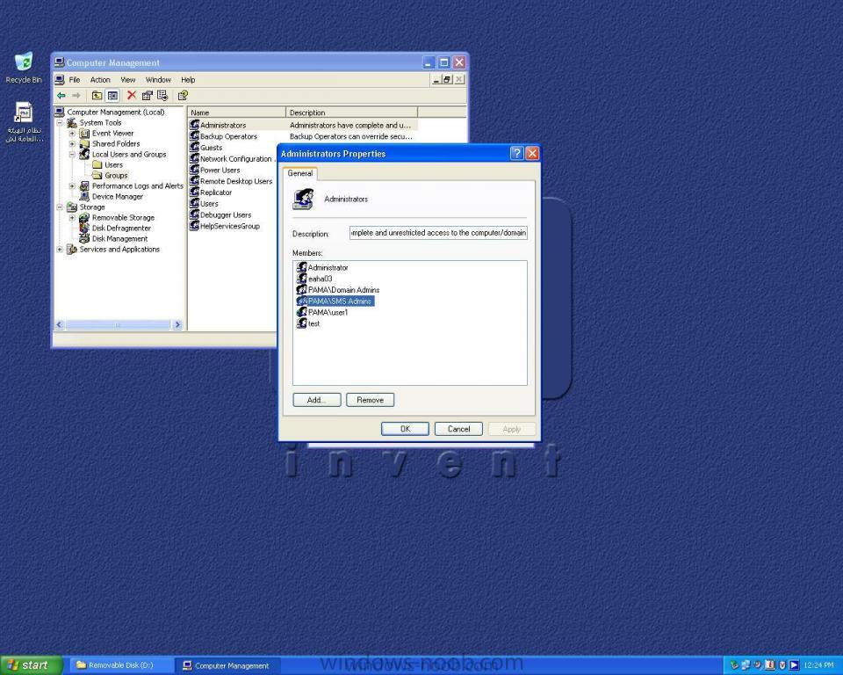This screenshot has width=843, height=675.
Task: Select the HelpServicesGroup group
Action: pos(230,227)
